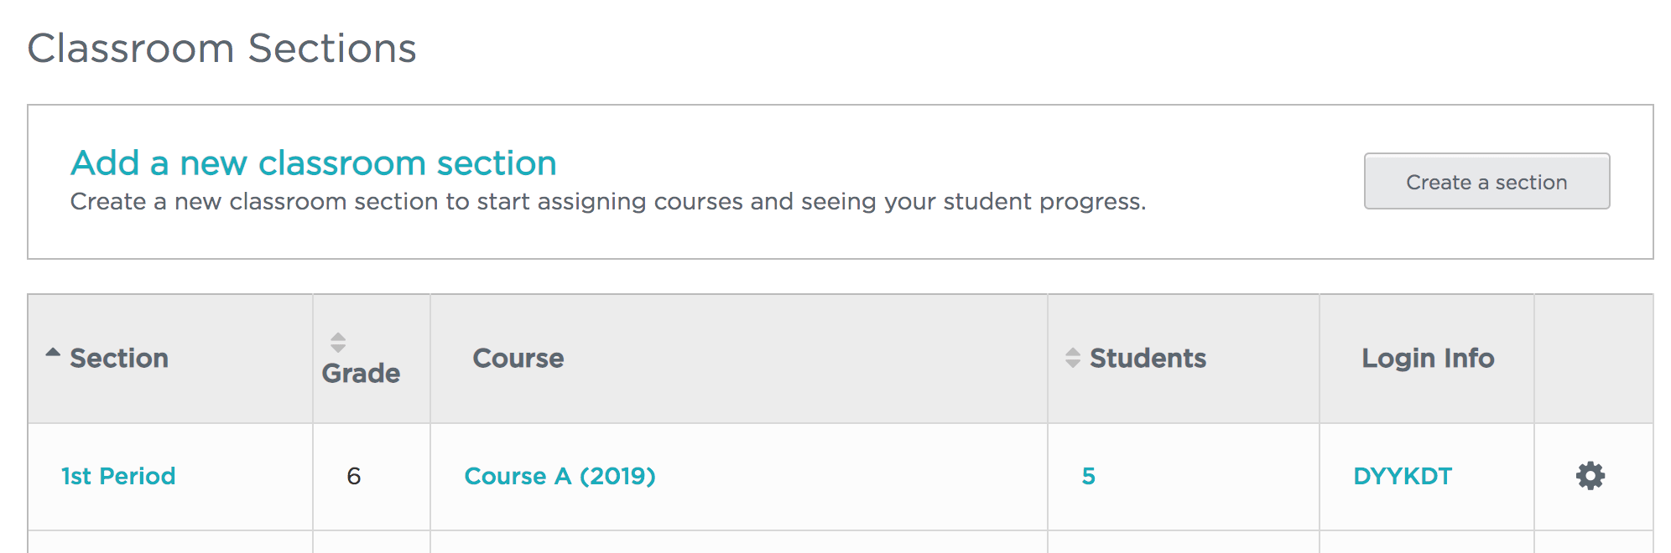Image resolution: width=1671 pixels, height=553 pixels.
Task: Open the Course A (2019) link
Action: 560,476
